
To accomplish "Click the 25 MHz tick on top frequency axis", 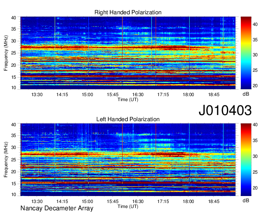I will [14, 53].
